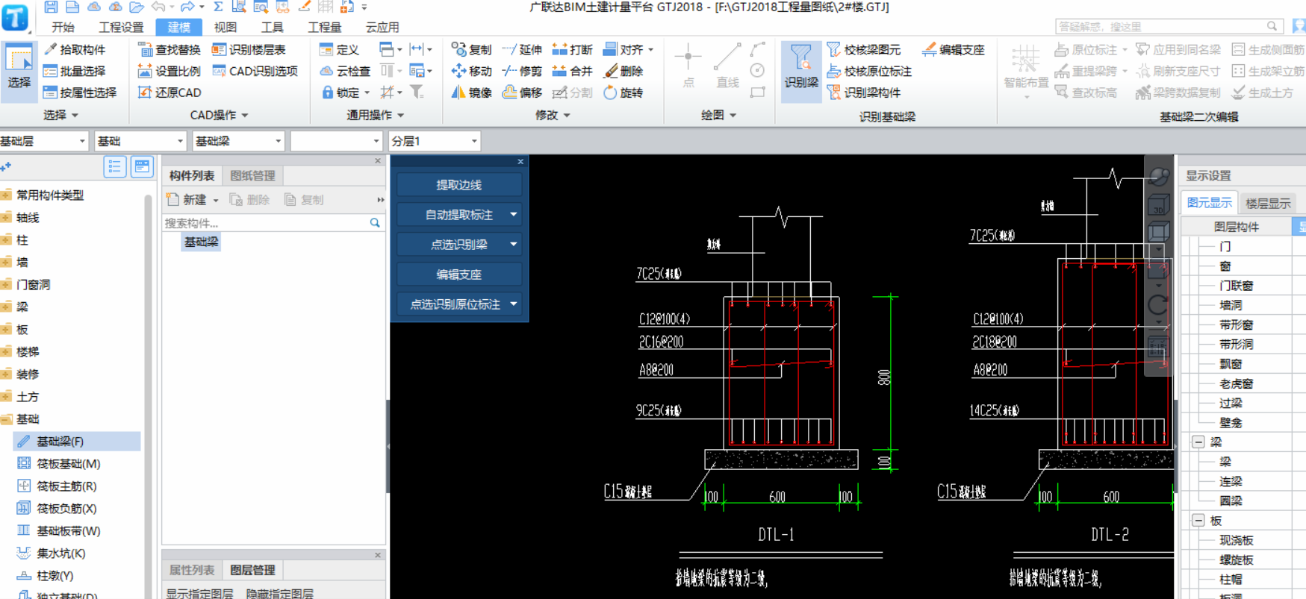Close the floating beam recognition panel
1306x599 pixels.
520,162
